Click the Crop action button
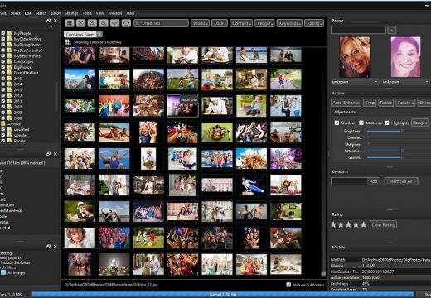The height and width of the screenshot is (298, 431). [x=370, y=103]
